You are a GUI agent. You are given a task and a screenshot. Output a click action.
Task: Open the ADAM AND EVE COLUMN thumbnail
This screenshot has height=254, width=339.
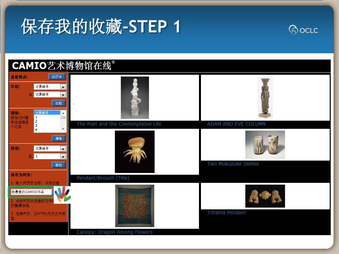265,98
